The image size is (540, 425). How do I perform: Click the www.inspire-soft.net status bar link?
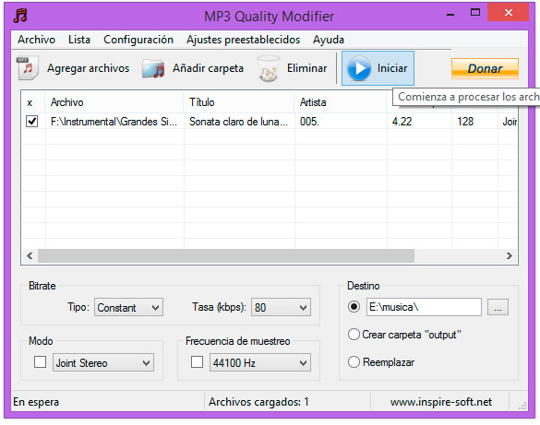click(441, 402)
